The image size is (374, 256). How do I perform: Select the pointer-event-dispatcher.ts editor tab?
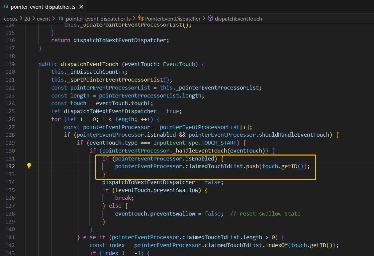(44, 7)
